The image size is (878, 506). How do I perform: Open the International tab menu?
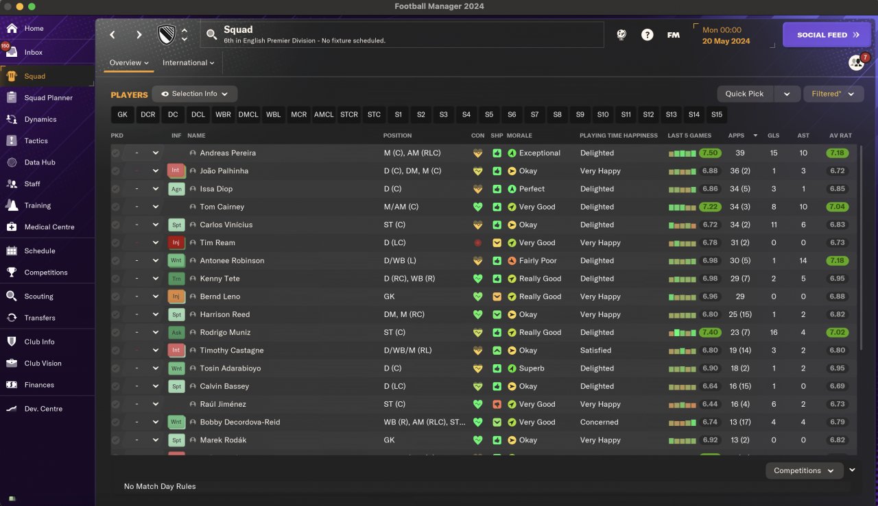coord(189,63)
